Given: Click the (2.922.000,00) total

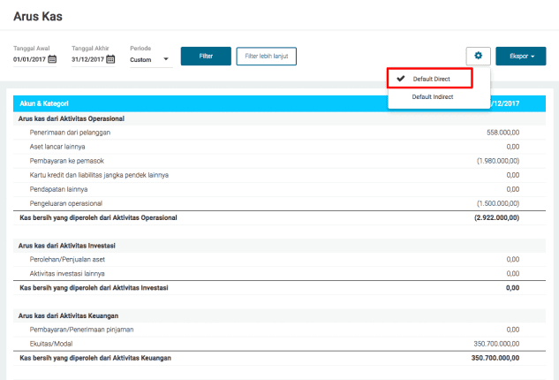Looking at the screenshot, I should tap(496, 217).
